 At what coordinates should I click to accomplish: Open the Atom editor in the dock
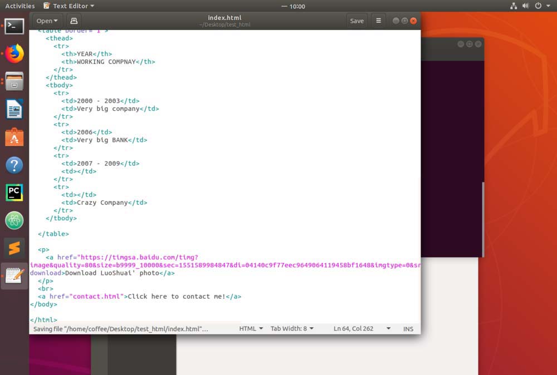point(14,220)
